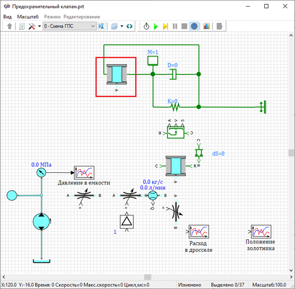This screenshot has height=289, width=295.
Task: Click the tools wrench-and-screwdriver icon
Action: [x=32, y=26]
